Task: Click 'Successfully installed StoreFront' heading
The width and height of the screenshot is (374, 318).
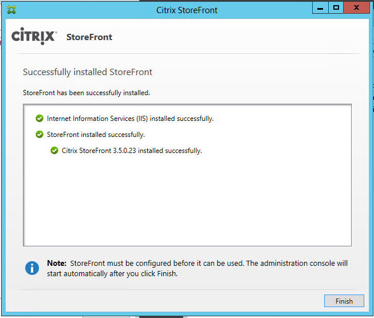Action: tap(88, 72)
